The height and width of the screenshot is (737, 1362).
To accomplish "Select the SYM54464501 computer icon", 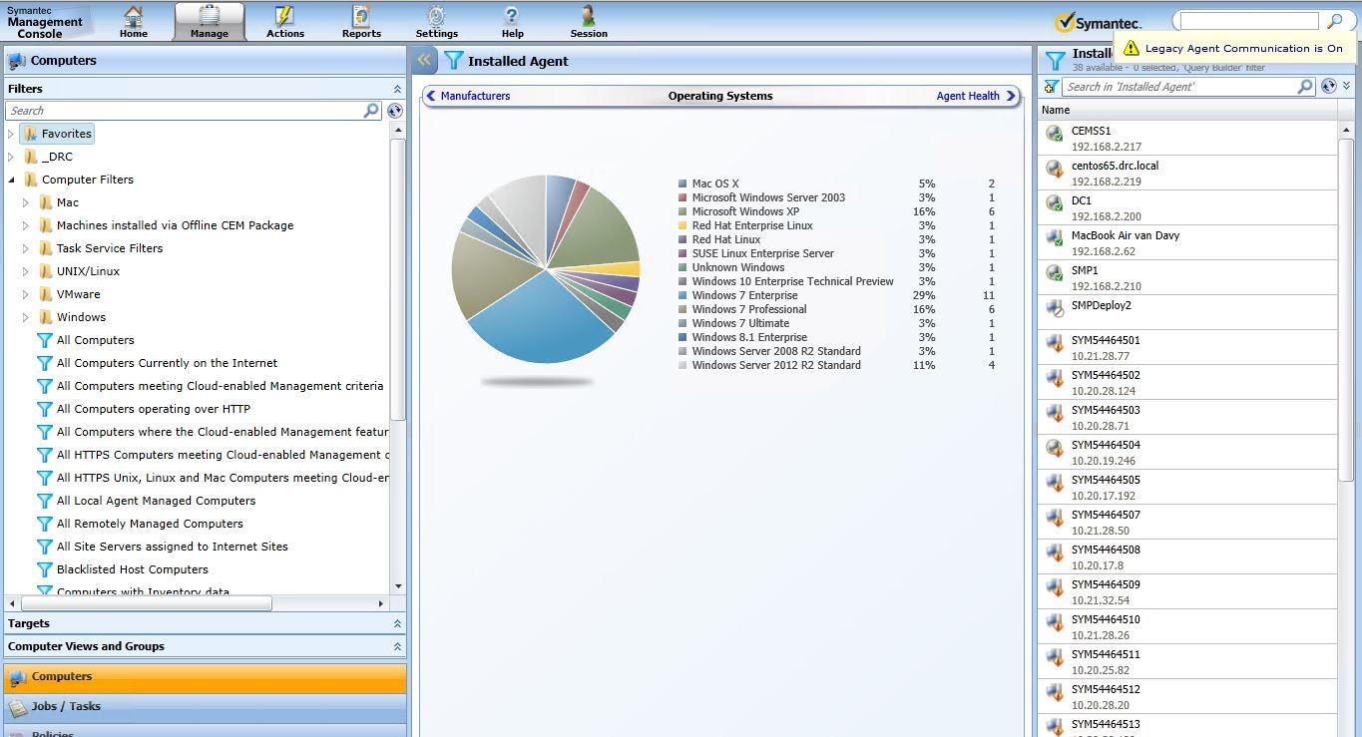I will tap(1055, 344).
